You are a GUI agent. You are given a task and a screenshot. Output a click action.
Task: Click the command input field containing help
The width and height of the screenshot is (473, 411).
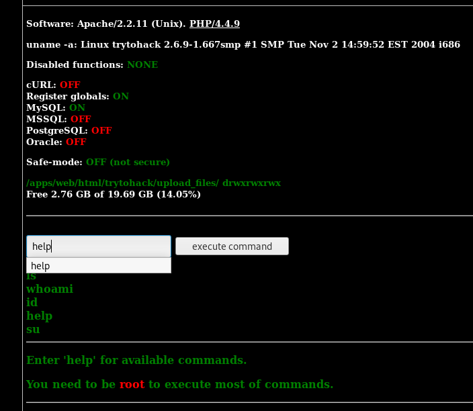click(x=98, y=246)
